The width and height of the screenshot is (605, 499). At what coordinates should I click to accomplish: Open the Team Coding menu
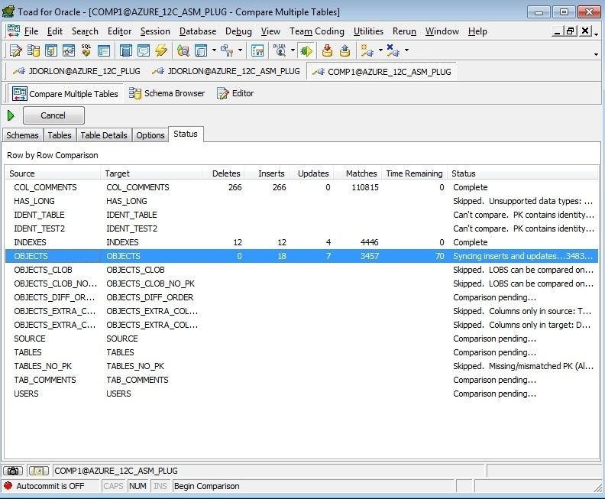pos(317,31)
